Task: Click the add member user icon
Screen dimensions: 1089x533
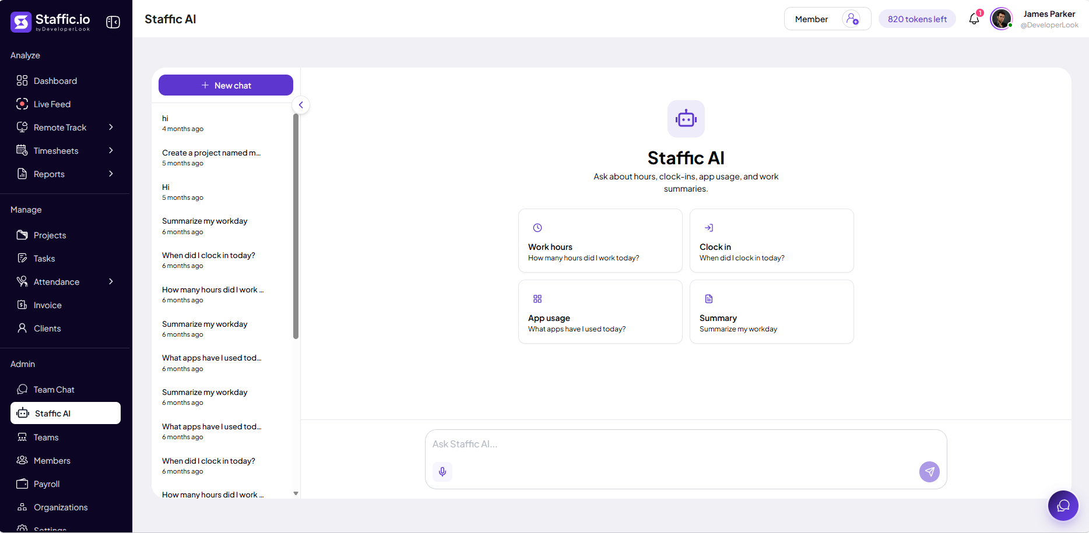Action: coord(852,19)
